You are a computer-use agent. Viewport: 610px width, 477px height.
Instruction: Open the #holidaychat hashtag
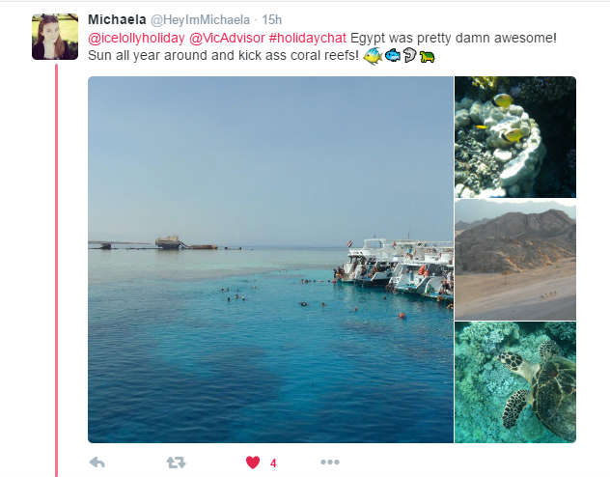coord(307,38)
